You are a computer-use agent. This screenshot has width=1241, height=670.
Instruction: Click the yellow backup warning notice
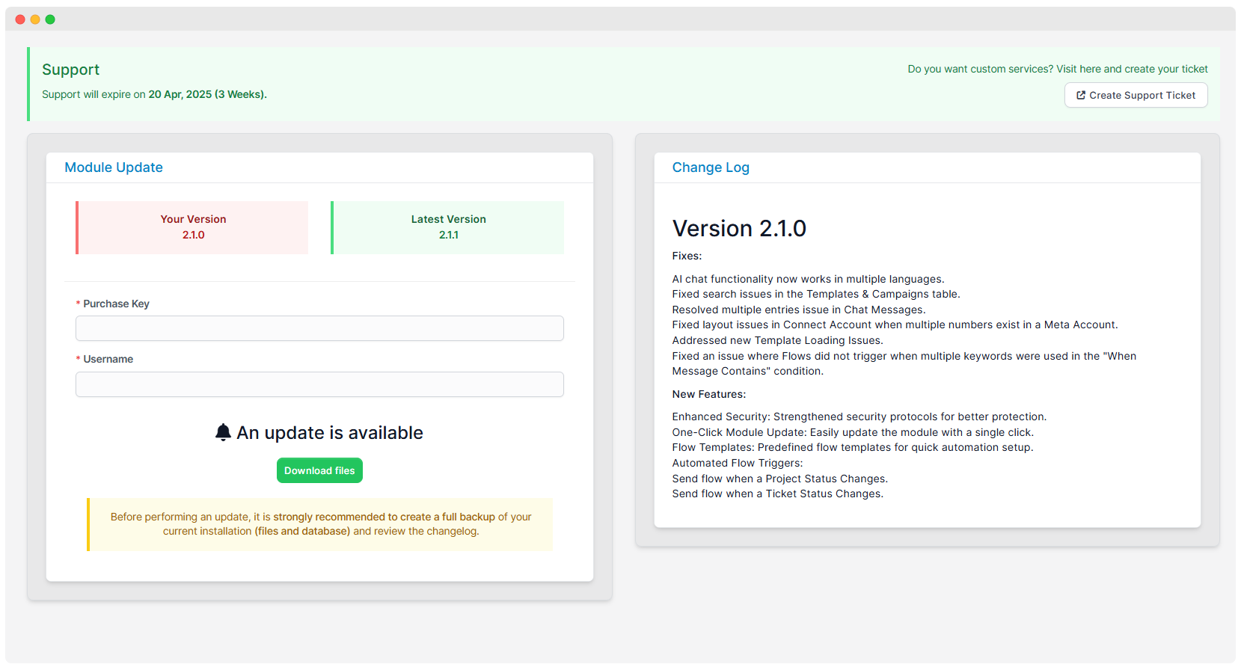point(320,524)
